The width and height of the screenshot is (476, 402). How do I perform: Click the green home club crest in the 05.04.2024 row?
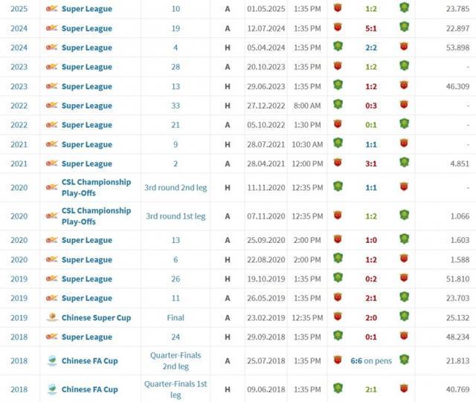[x=338, y=46]
